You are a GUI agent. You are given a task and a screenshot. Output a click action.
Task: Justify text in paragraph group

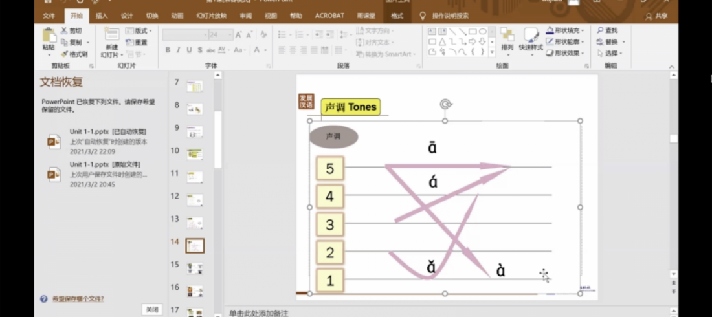[x=315, y=50]
